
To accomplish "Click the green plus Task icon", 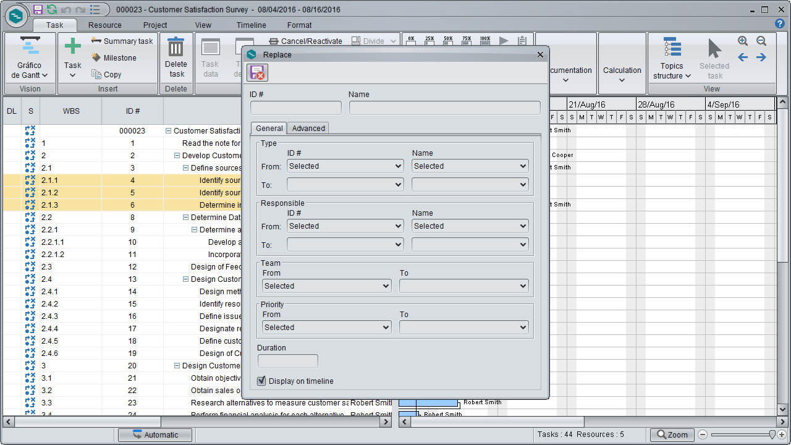I will click(73, 46).
